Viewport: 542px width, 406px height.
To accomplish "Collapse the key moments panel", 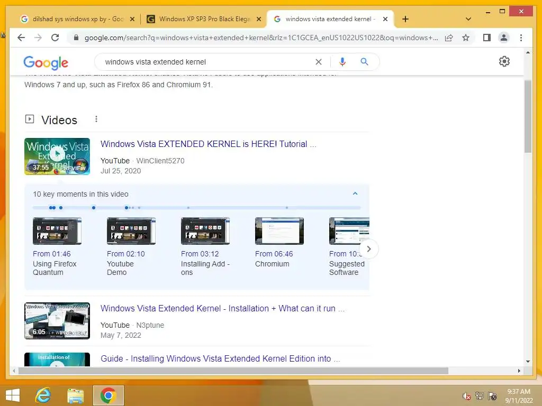I will point(355,193).
